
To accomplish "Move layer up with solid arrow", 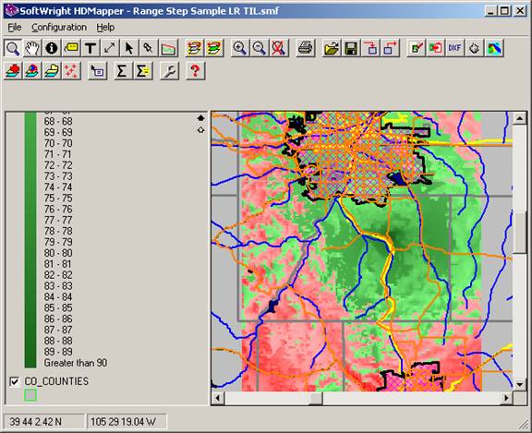I will [200, 118].
